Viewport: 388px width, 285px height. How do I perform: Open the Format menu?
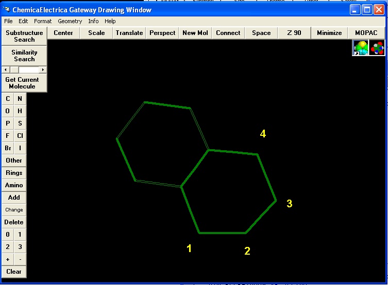click(43, 21)
